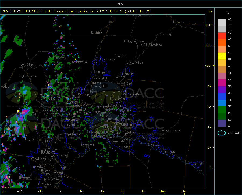Click the 'V_Flores' place label
The width and height of the screenshot is (242, 195).
(x=45, y=185)
